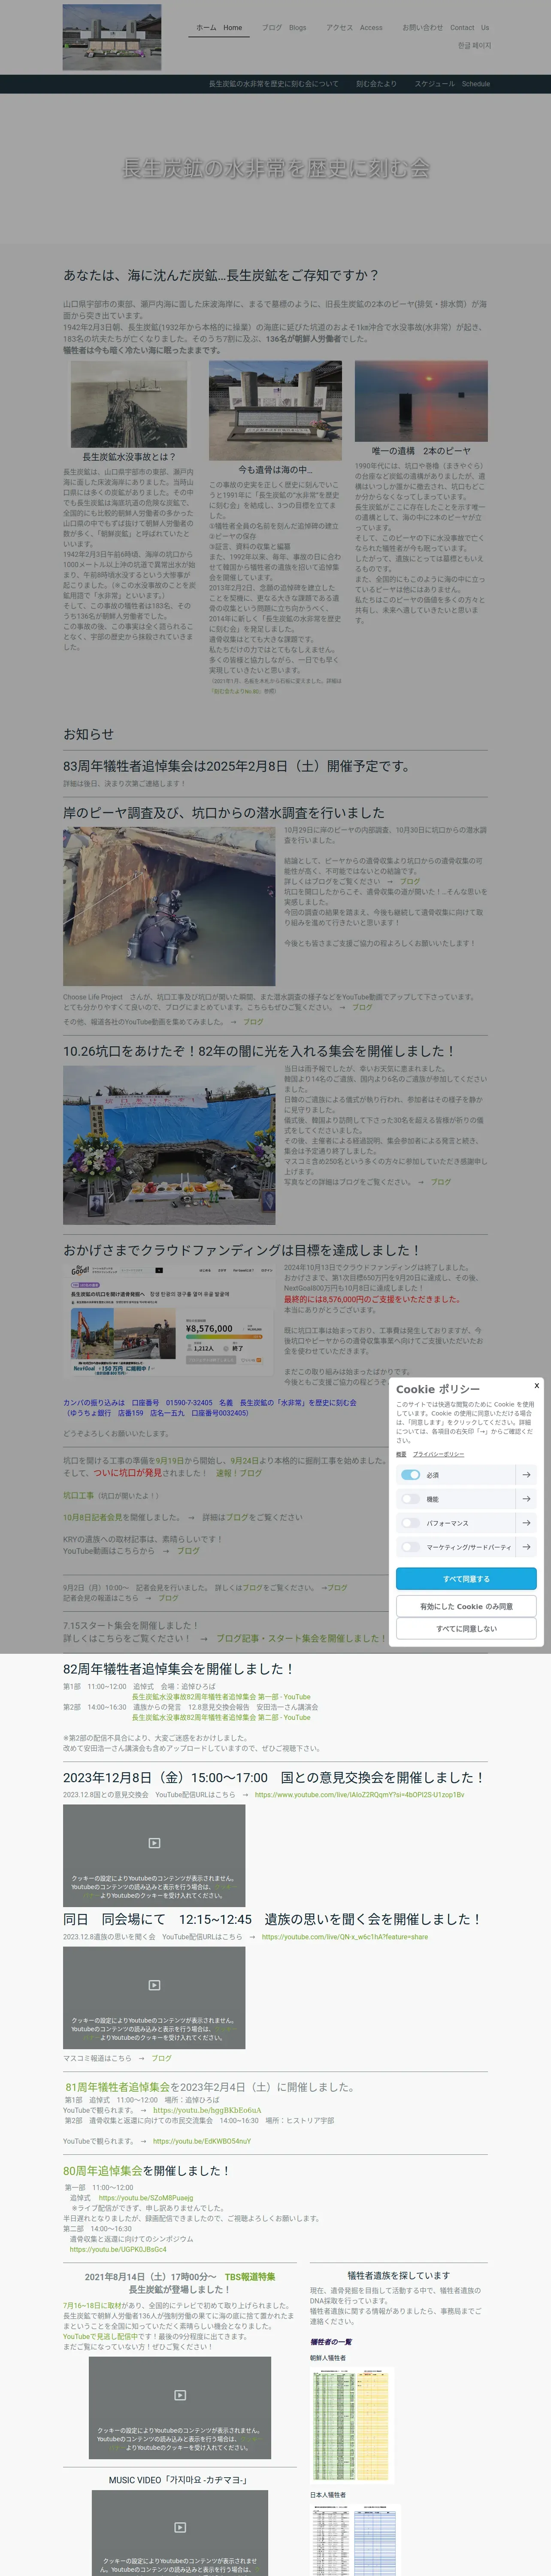
Task: Expand details arrow for マーケティング/サードパーティ cookies
Action: tap(526, 1547)
